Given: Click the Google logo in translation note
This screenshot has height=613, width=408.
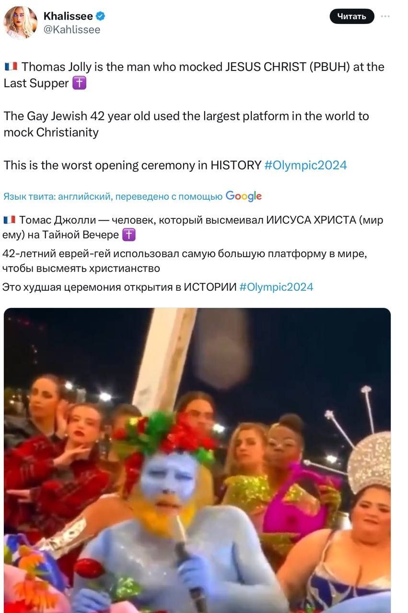Looking at the screenshot, I should (x=244, y=196).
